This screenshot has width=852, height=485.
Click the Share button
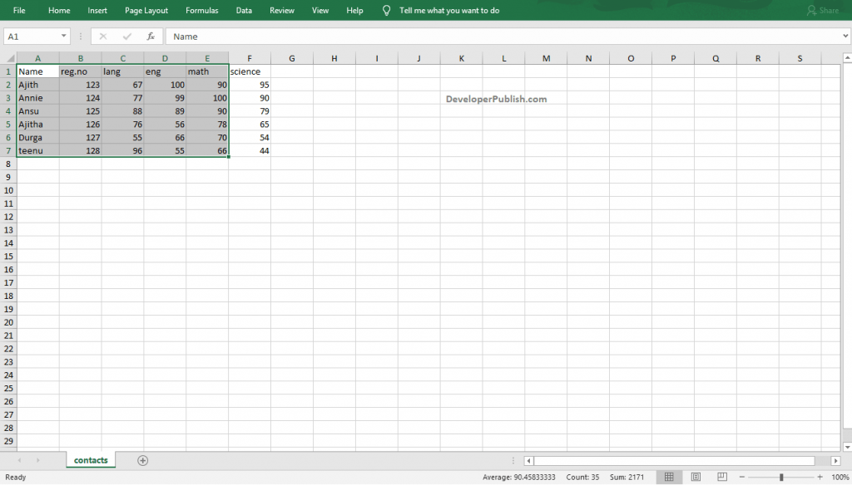click(823, 10)
